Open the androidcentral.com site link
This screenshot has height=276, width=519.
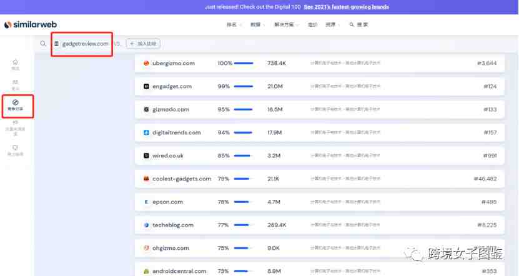(x=179, y=271)
